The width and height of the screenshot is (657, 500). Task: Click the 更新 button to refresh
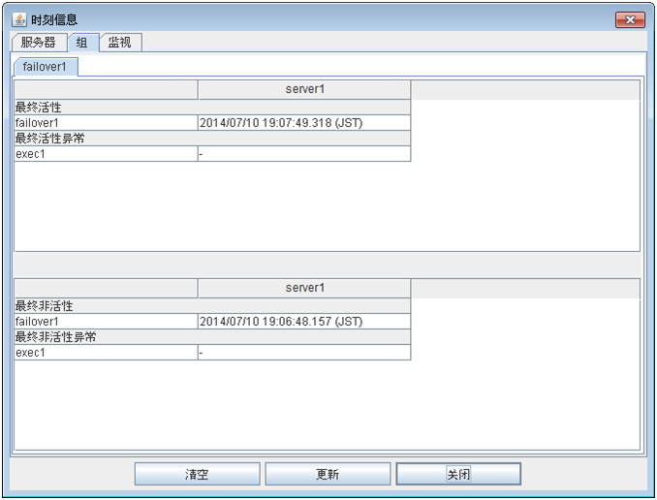328,474
